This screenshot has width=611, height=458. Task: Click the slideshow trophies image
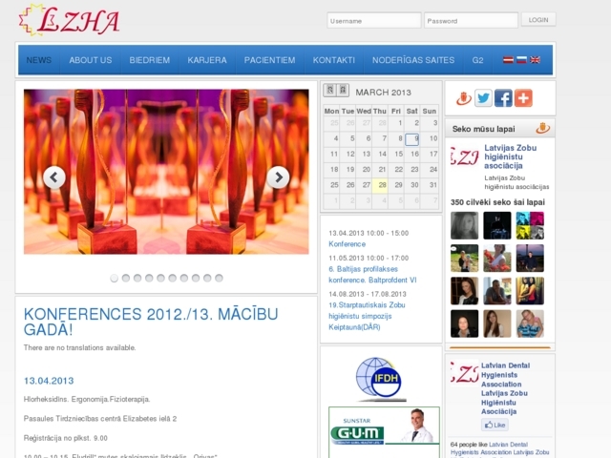tap(166, 172)
